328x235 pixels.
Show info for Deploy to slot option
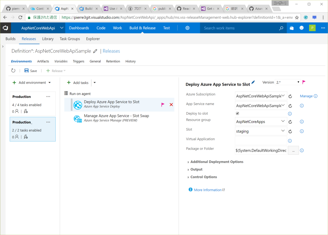[x=290, y=114]
